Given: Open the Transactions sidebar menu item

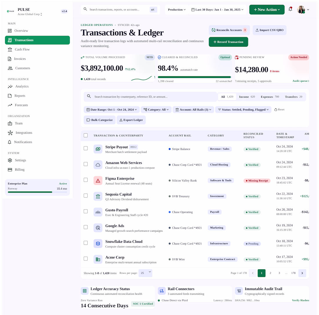Looking at the screenshot, I should click(37, 40).
